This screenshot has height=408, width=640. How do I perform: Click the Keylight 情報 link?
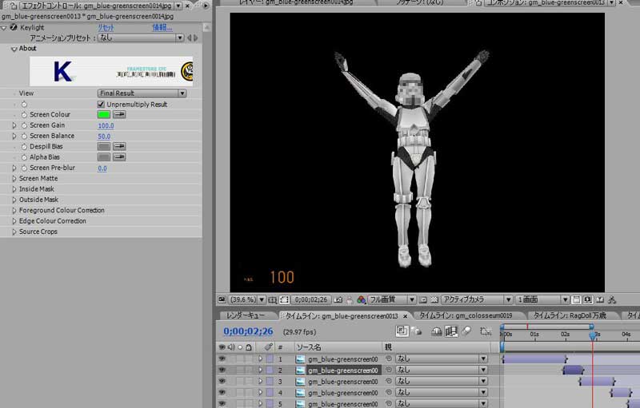coord(162,28)
